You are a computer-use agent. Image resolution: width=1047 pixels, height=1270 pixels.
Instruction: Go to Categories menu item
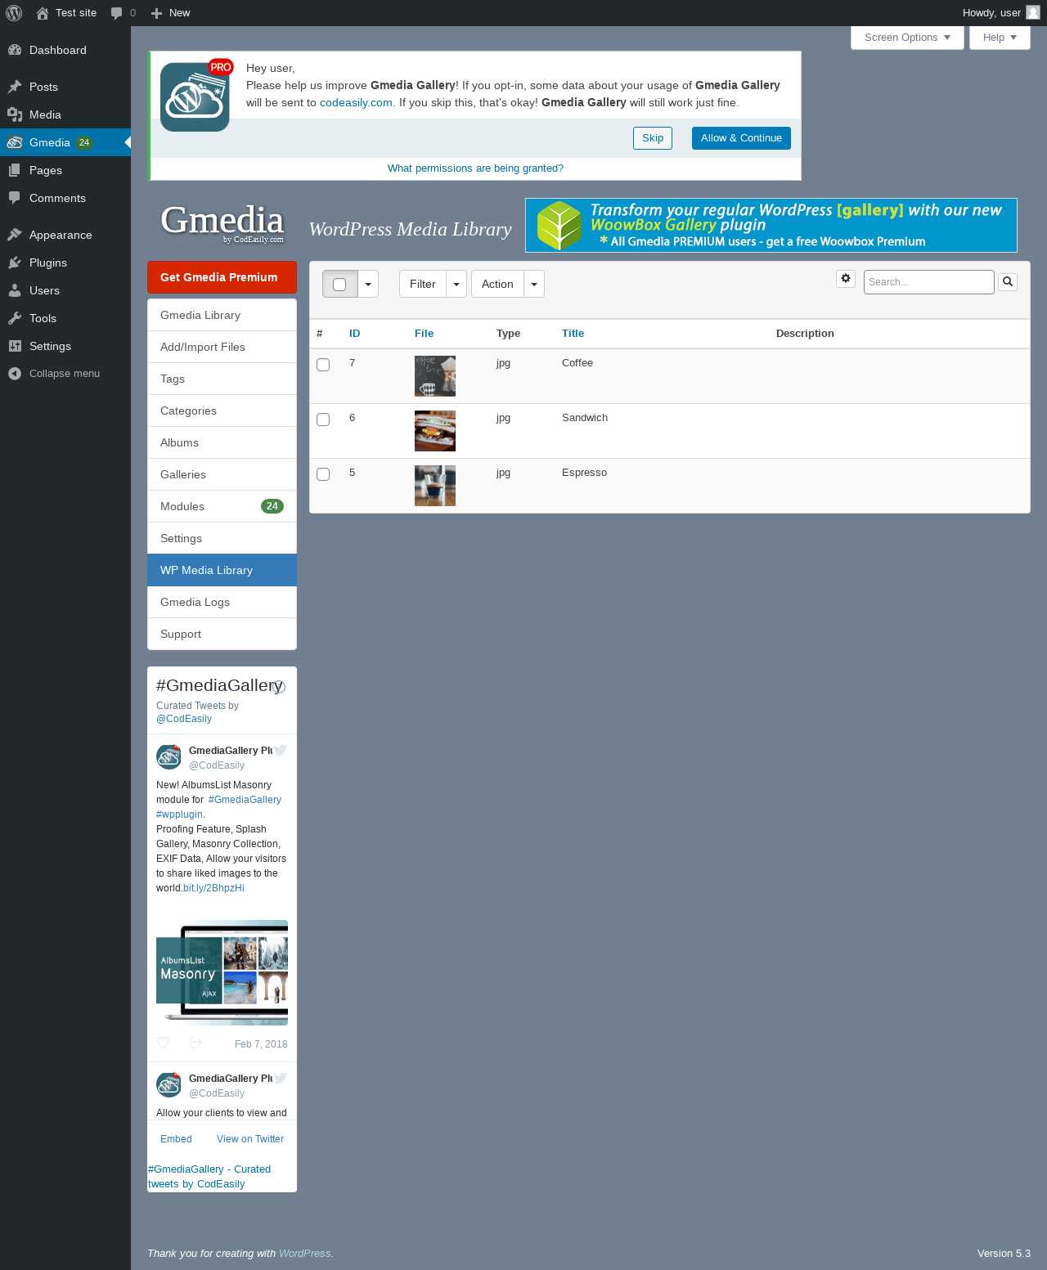tap(222, 411)
